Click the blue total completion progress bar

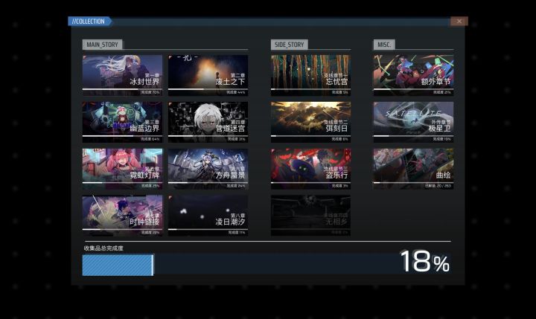pos(267,265)
